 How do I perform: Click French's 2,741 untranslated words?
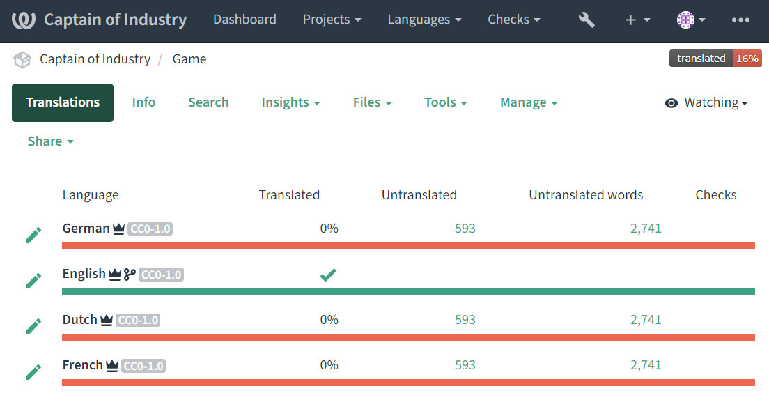tap(646, 365)
